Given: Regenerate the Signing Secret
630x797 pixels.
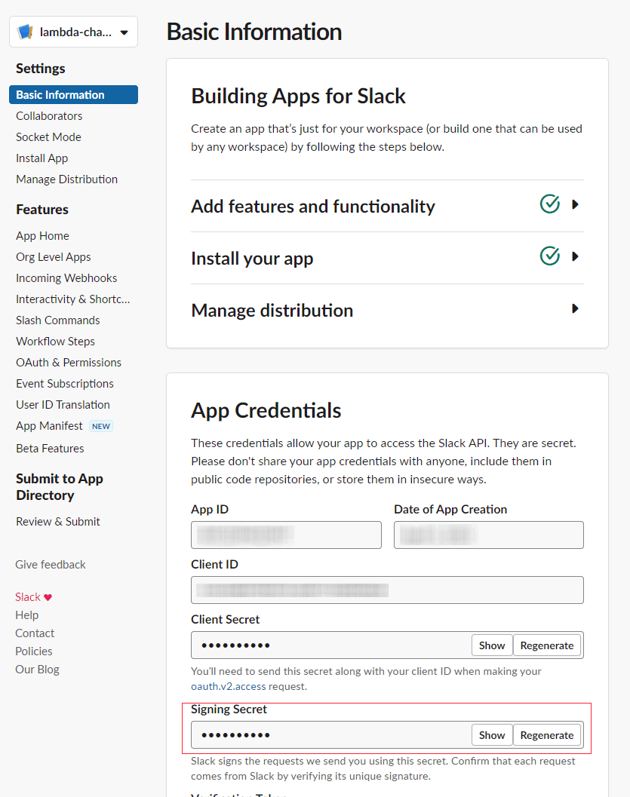Looking at the screenshot, I should 546,735.
